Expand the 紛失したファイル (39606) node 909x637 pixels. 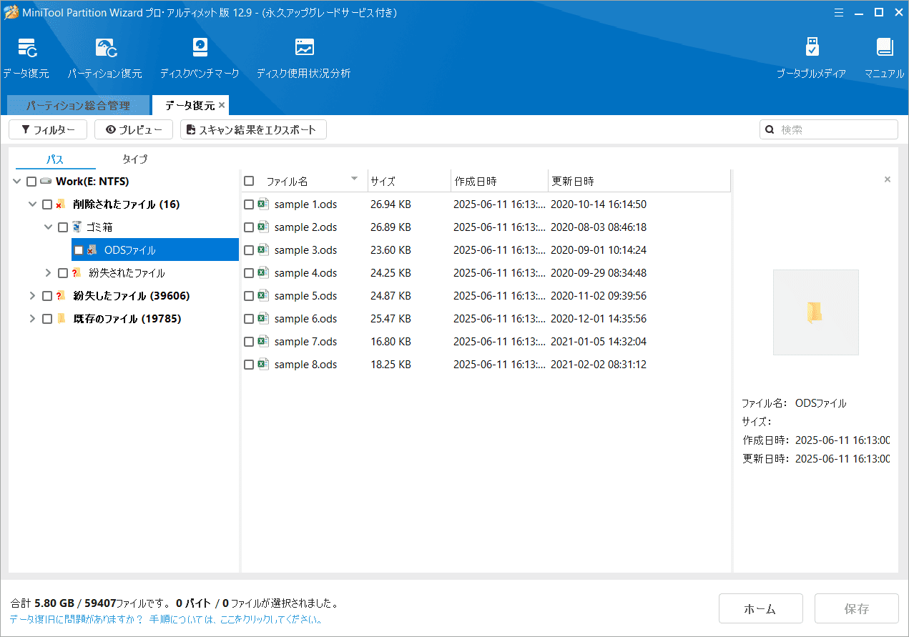(32, 296)
